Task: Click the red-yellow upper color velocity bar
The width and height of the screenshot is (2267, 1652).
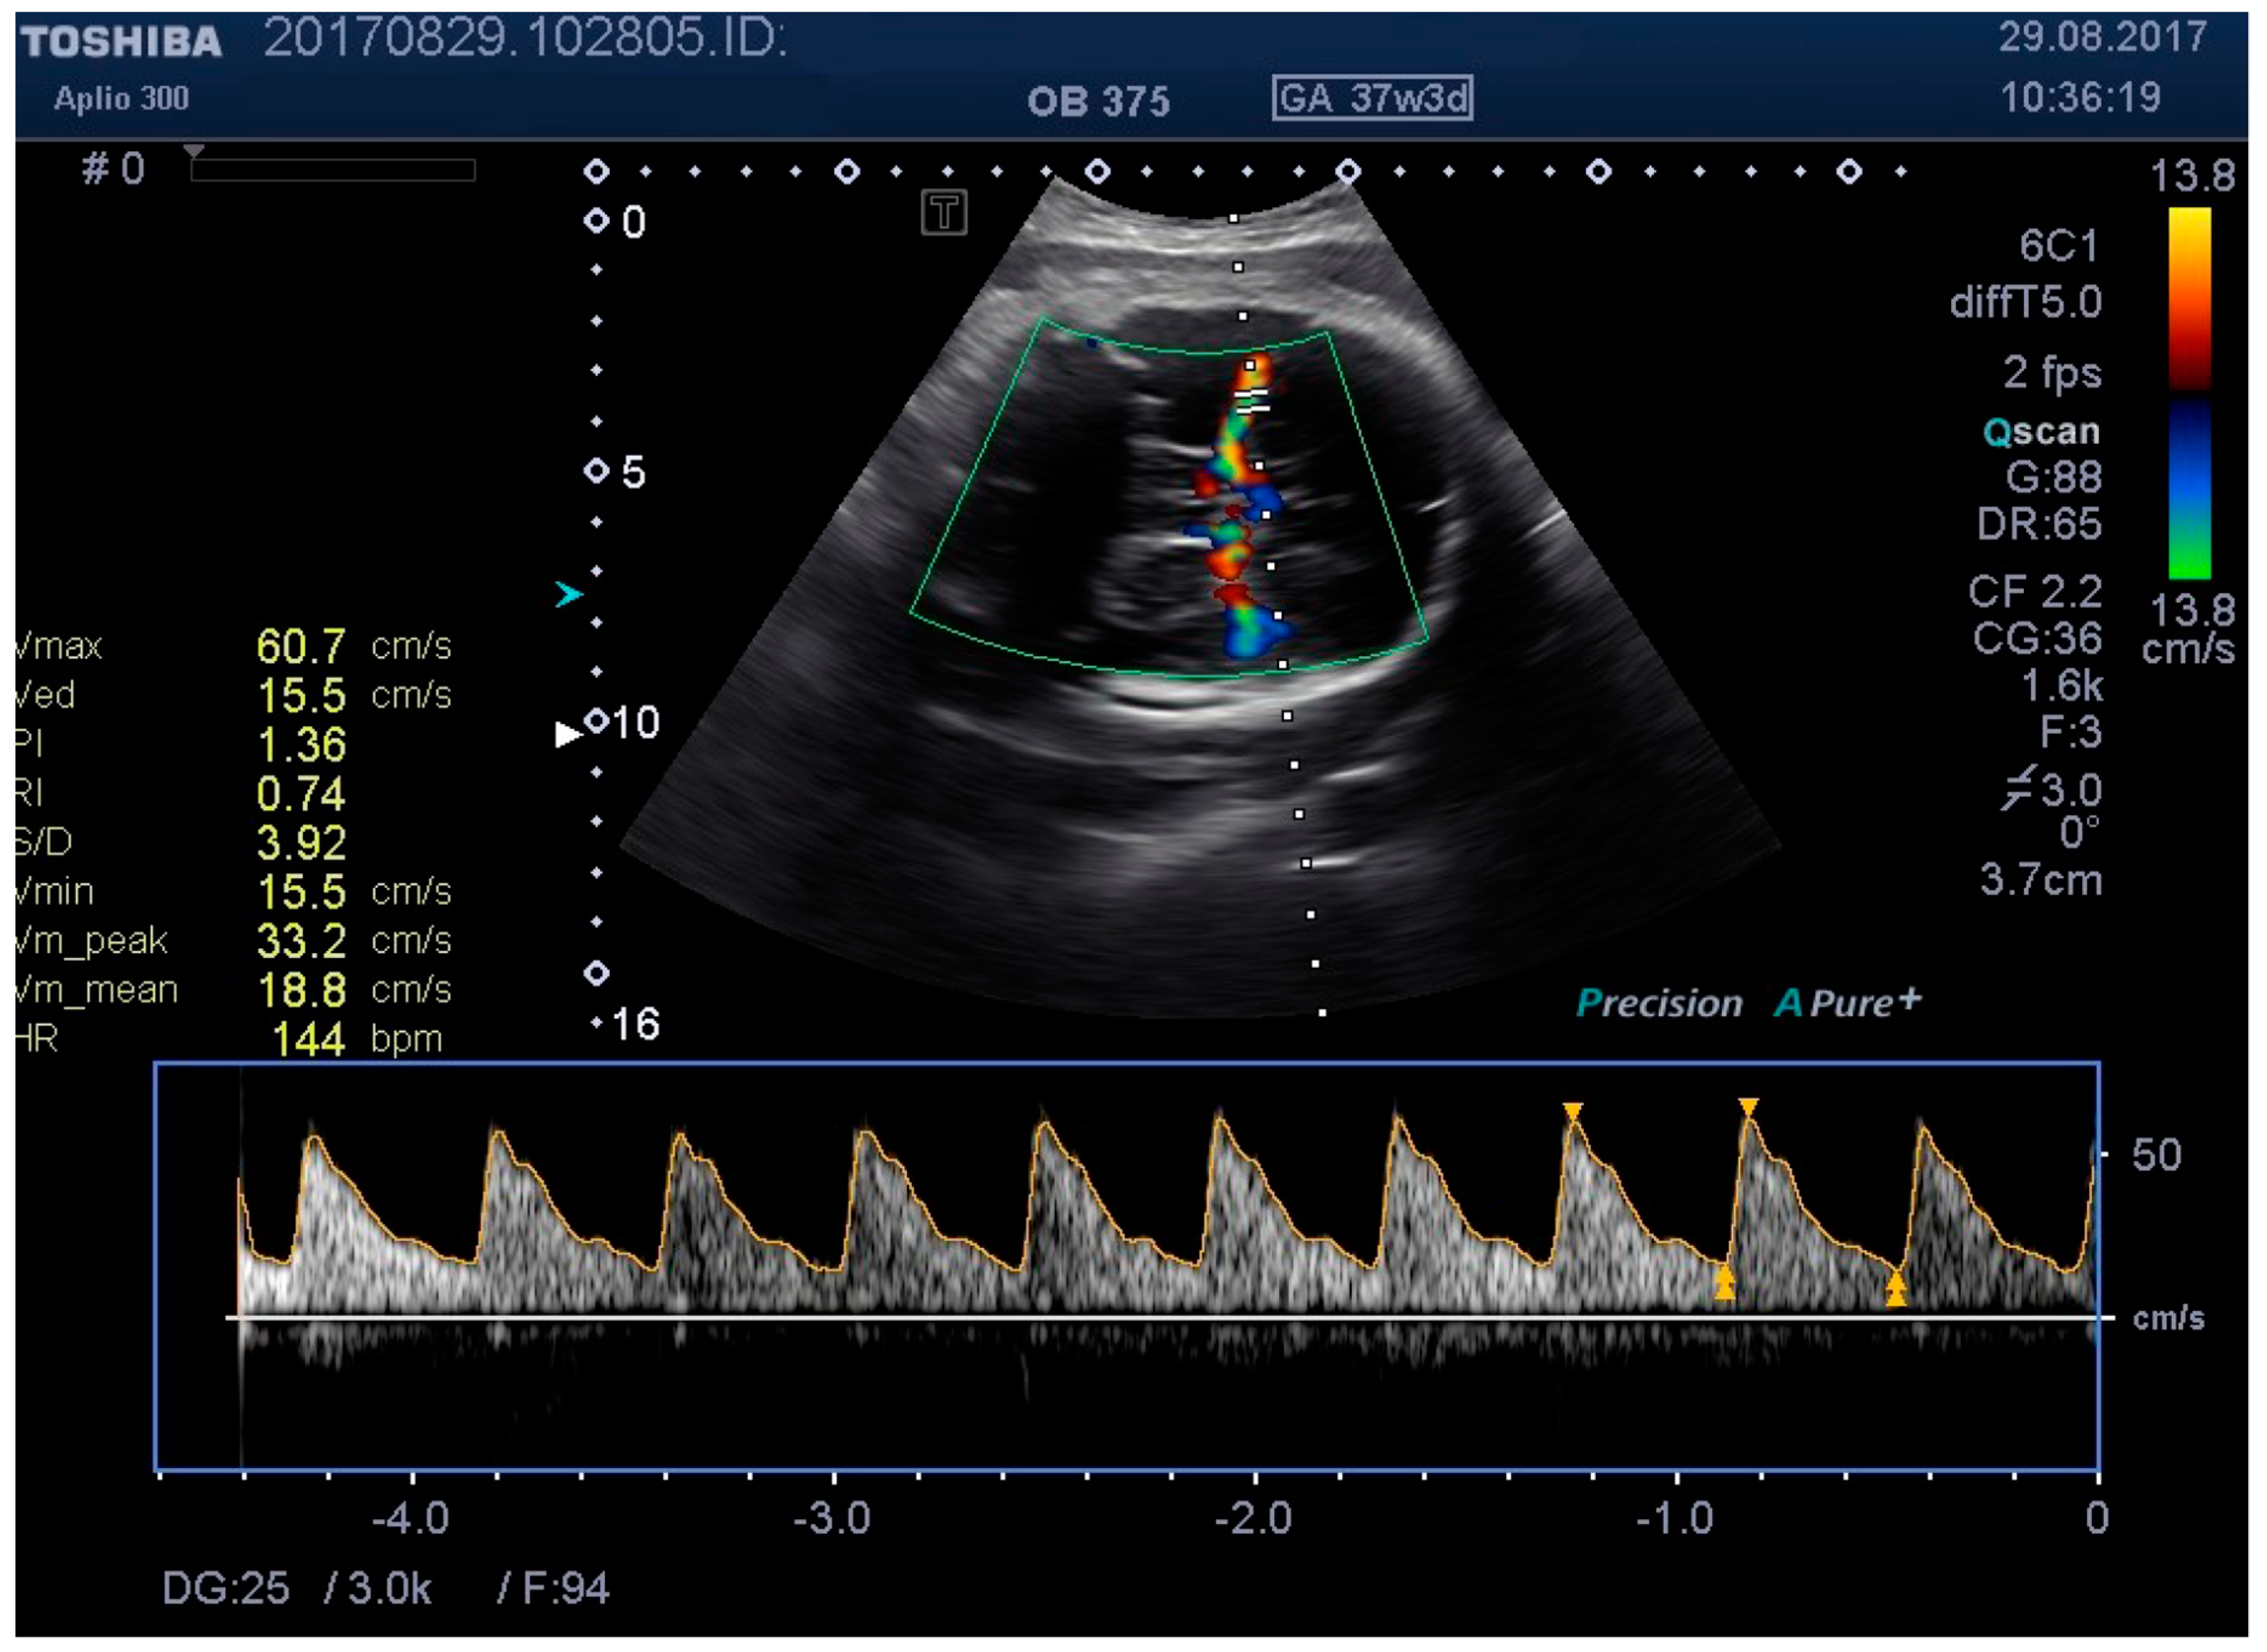Action: 2189,297
